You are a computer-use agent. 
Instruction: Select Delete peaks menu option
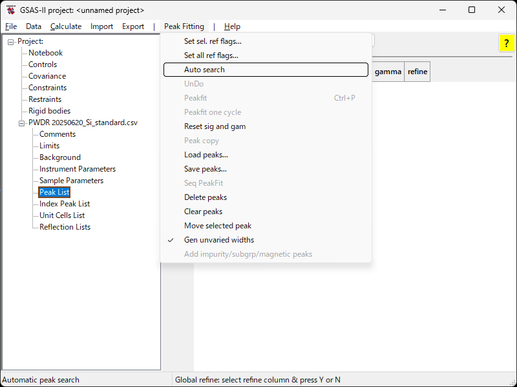coord(205,197)
